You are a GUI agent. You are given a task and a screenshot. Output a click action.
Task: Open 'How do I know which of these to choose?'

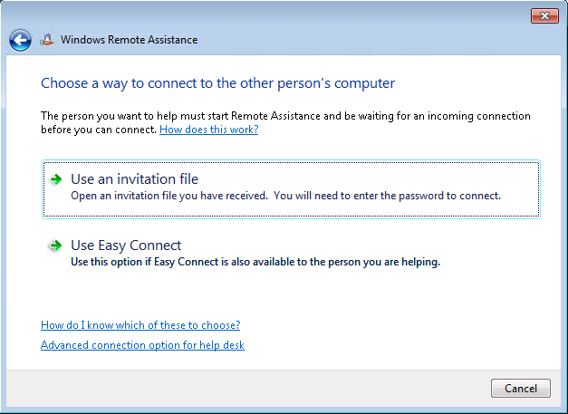point(140,325)
